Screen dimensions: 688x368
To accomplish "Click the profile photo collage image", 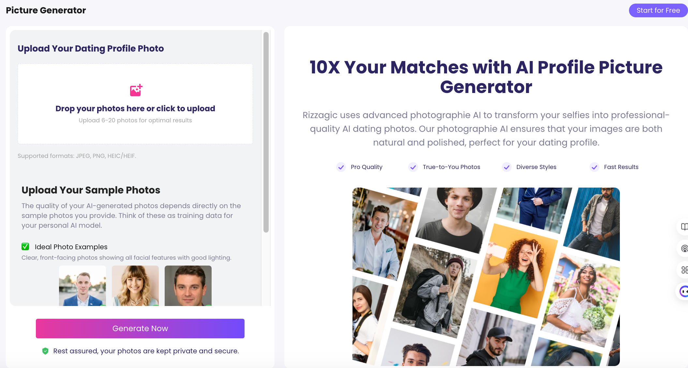I will (486, 277).
